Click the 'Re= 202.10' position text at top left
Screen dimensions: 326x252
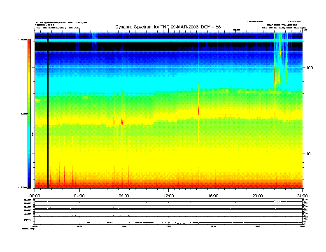57,28
